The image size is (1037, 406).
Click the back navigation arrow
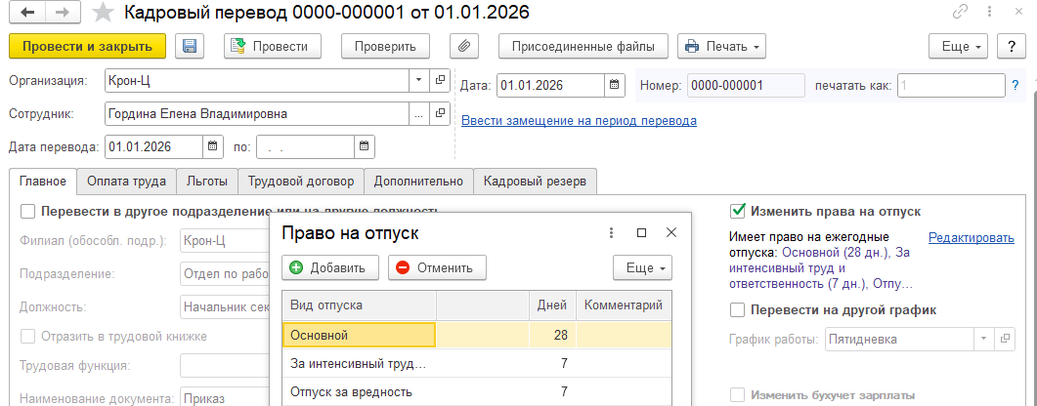26,14
